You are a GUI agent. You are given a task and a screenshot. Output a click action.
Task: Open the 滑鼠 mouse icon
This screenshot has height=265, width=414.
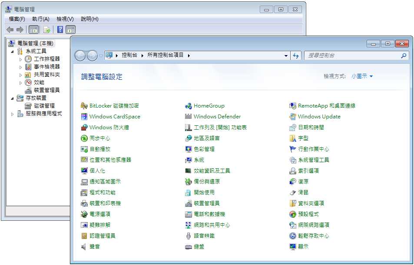pos(292,193)
